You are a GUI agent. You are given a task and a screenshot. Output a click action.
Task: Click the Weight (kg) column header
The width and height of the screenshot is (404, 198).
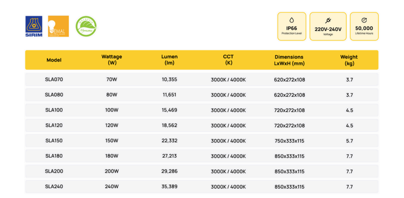point(349,60)
